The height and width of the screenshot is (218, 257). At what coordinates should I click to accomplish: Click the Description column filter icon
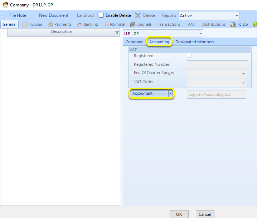pos(117,33)
